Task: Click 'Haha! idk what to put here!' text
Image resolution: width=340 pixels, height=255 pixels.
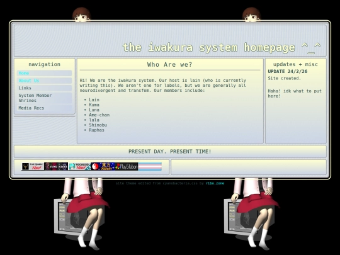Action: [x=295, y=93]
